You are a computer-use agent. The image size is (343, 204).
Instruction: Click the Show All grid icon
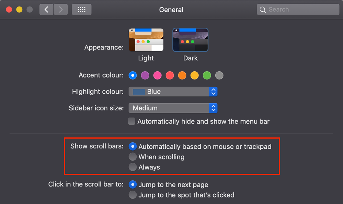pos(81,9)
